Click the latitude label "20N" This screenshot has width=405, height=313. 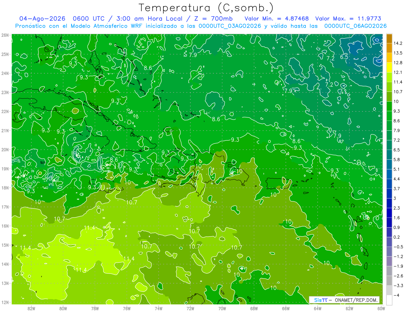[5, 150]
